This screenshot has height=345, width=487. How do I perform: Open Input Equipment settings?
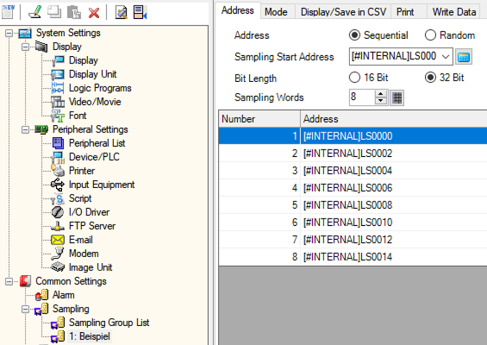[x=101, y=184]
